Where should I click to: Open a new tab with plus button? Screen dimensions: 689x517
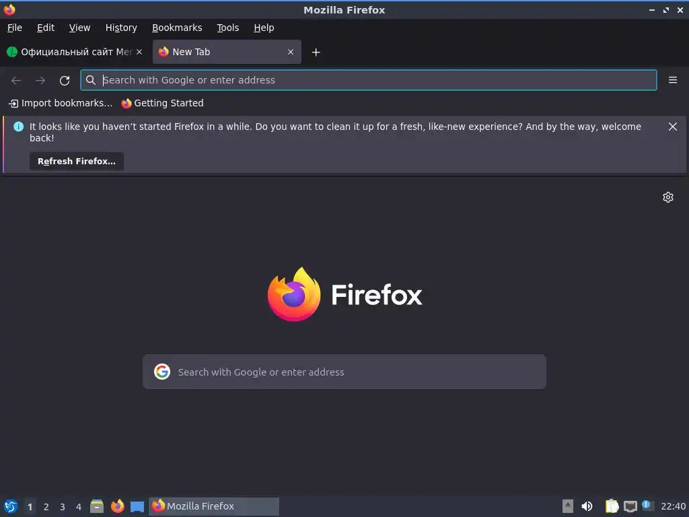click(x=316, y=53)
